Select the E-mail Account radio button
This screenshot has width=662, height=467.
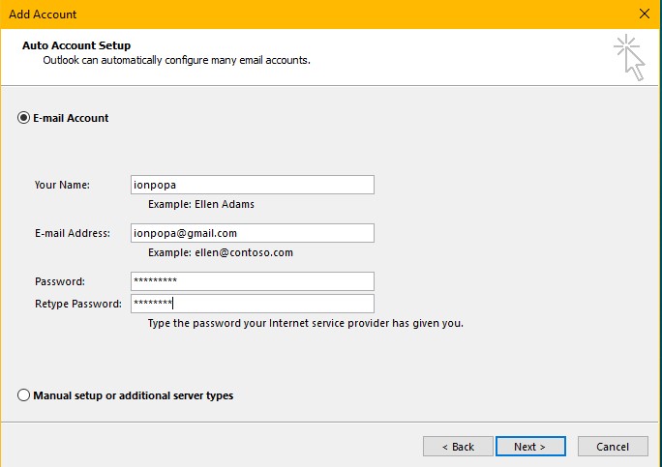(x=23, y=118)
